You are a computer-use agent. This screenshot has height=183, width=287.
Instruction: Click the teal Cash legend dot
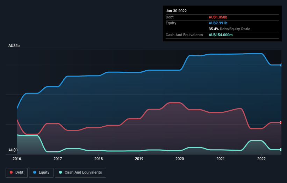[60, 172]
